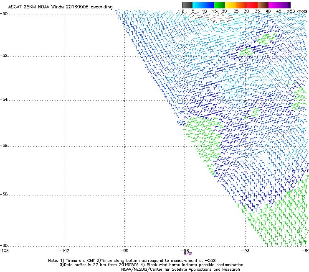Click the '-52' latitude axis label
The height and width of the screenshot is (272, 309).
pyautogui.click(x=4, y=56)
